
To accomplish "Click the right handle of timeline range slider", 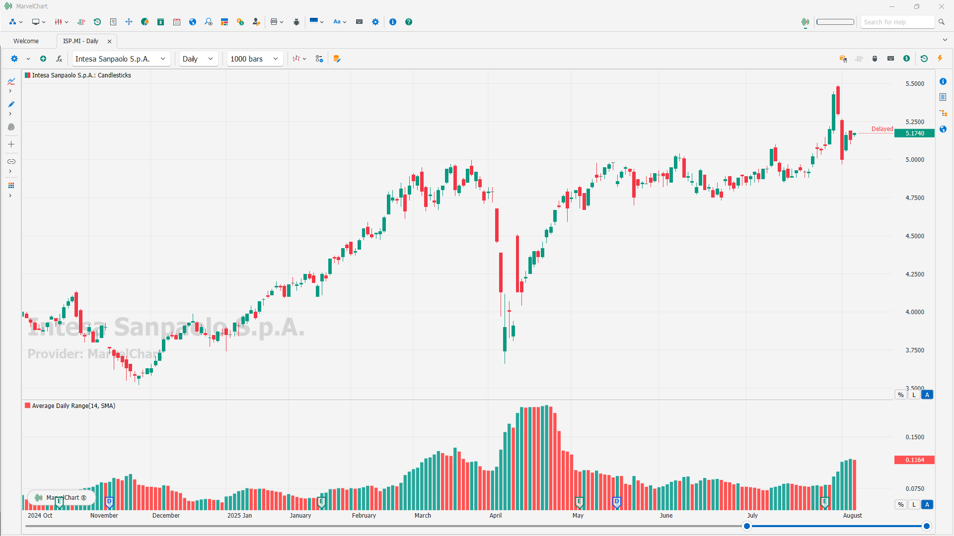I will pyautogui.click(x=926, y=526).
